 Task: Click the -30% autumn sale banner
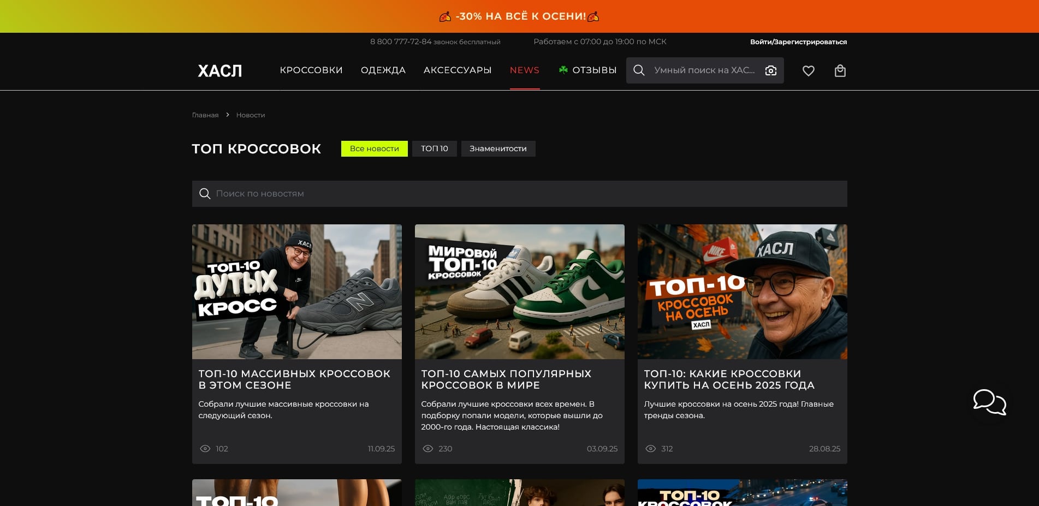(x=519, y=16)
